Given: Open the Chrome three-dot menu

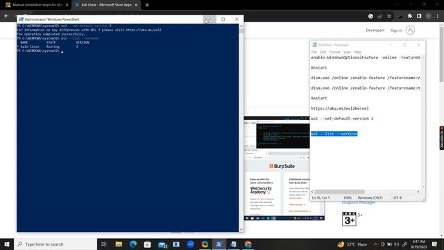Looking at the screenshot, I should point(438,16).
